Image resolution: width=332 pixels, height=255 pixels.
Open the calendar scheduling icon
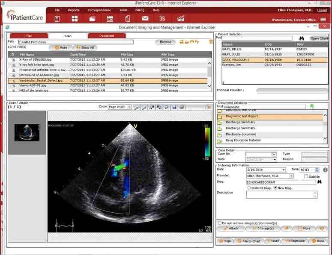[110, 19]
